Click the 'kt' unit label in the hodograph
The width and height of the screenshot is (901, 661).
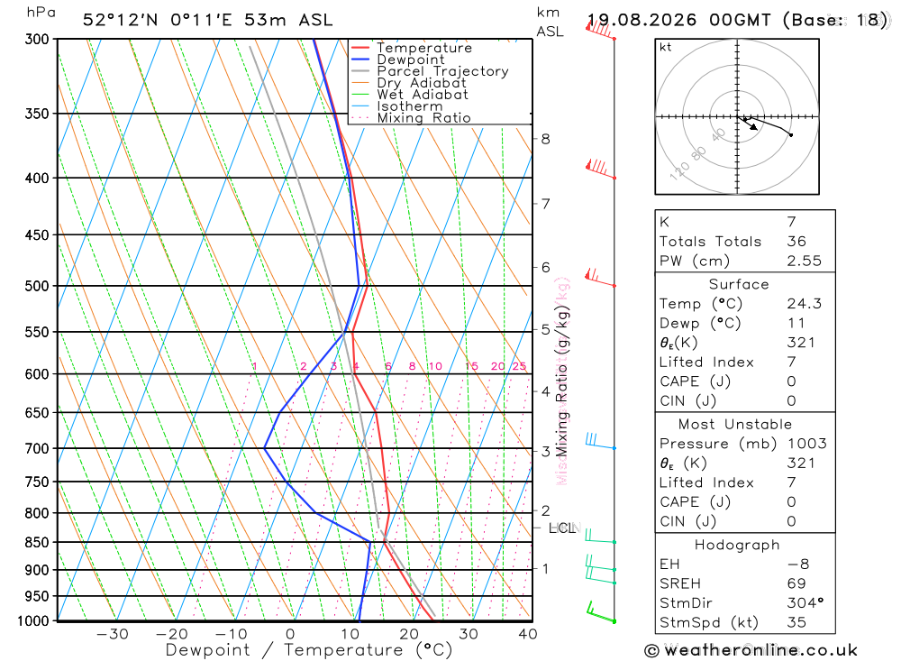[x=666, y=47]
